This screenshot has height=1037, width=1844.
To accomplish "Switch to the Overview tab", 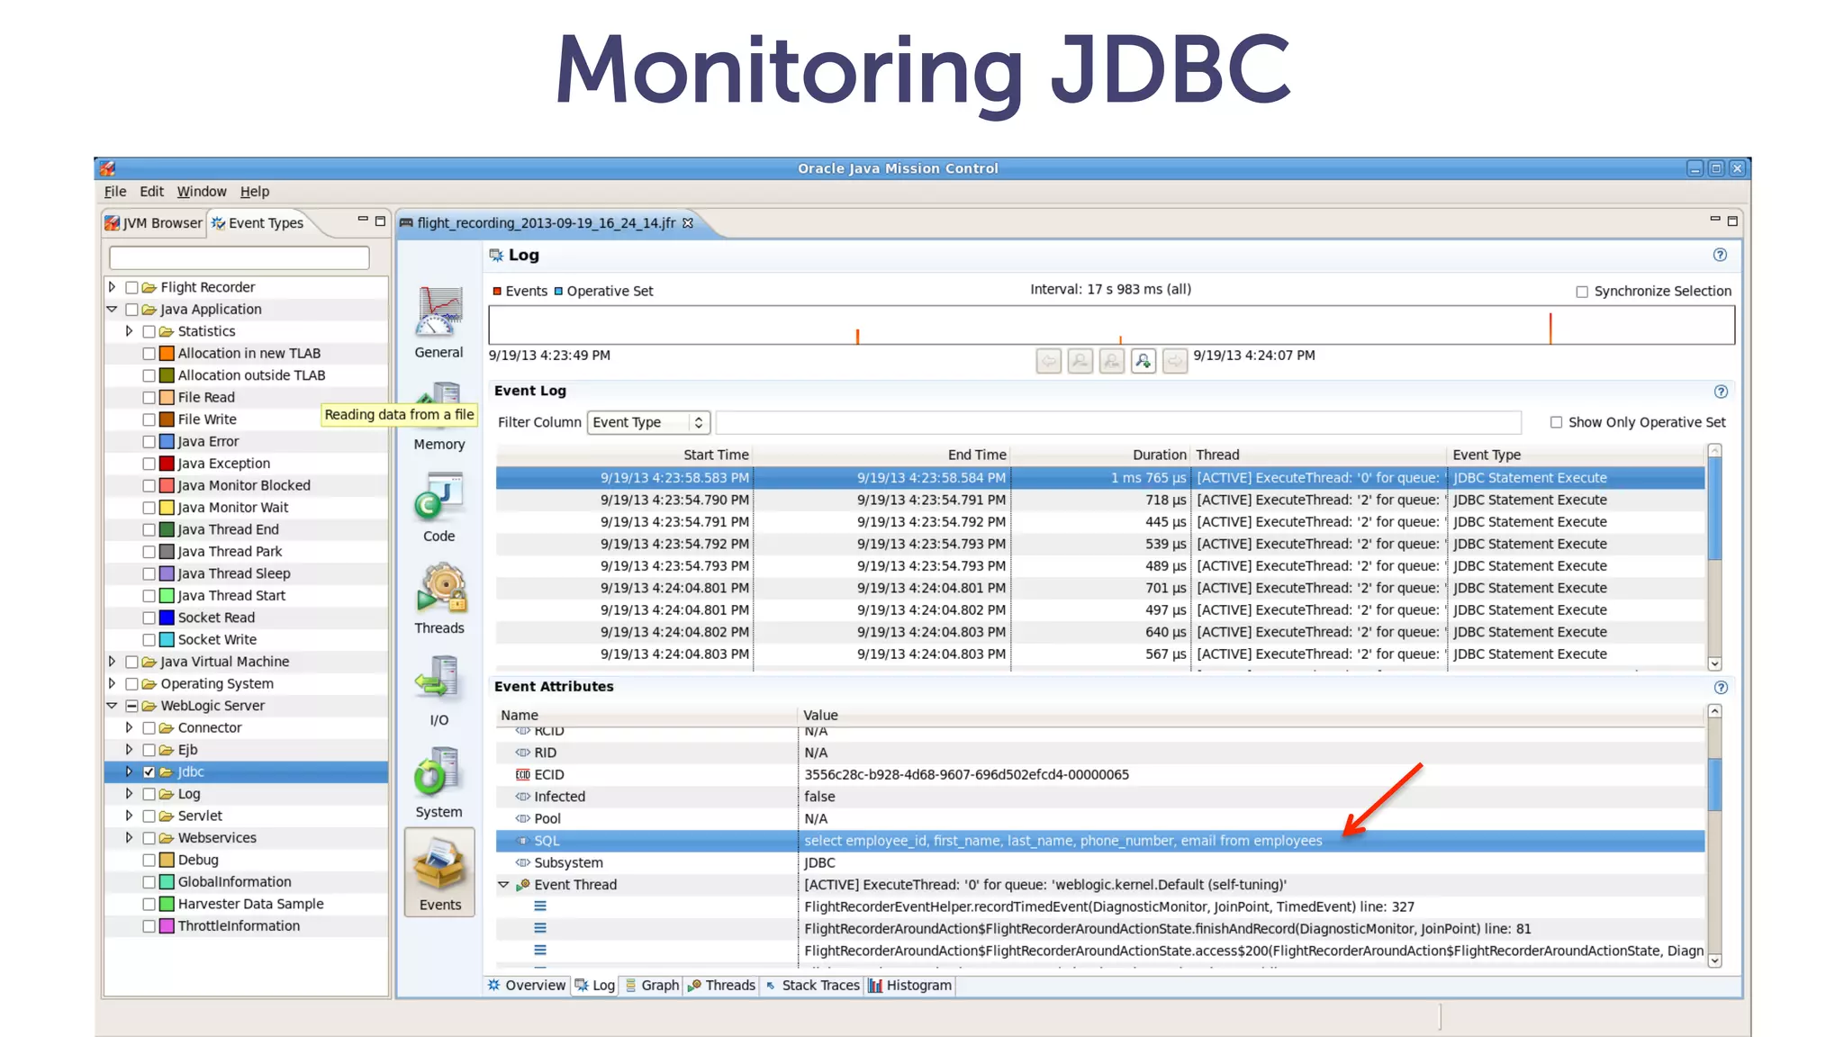I will tap(528, 986).
